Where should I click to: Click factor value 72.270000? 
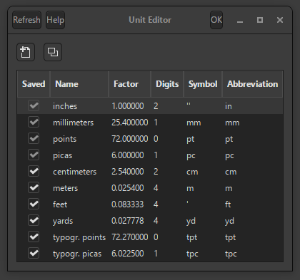click(130, 237)
